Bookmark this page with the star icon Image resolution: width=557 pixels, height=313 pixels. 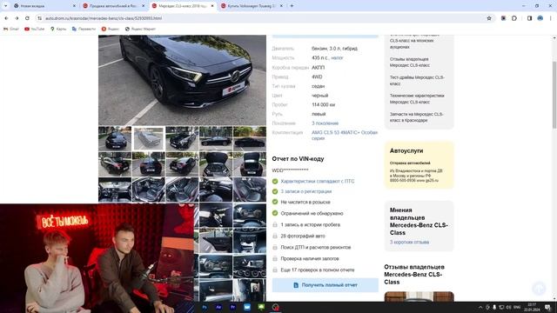pos(489,18)
